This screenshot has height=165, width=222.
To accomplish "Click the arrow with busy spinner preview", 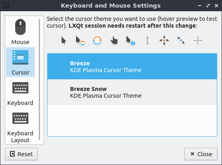I will pyautogui.click(x=80, y=41).
